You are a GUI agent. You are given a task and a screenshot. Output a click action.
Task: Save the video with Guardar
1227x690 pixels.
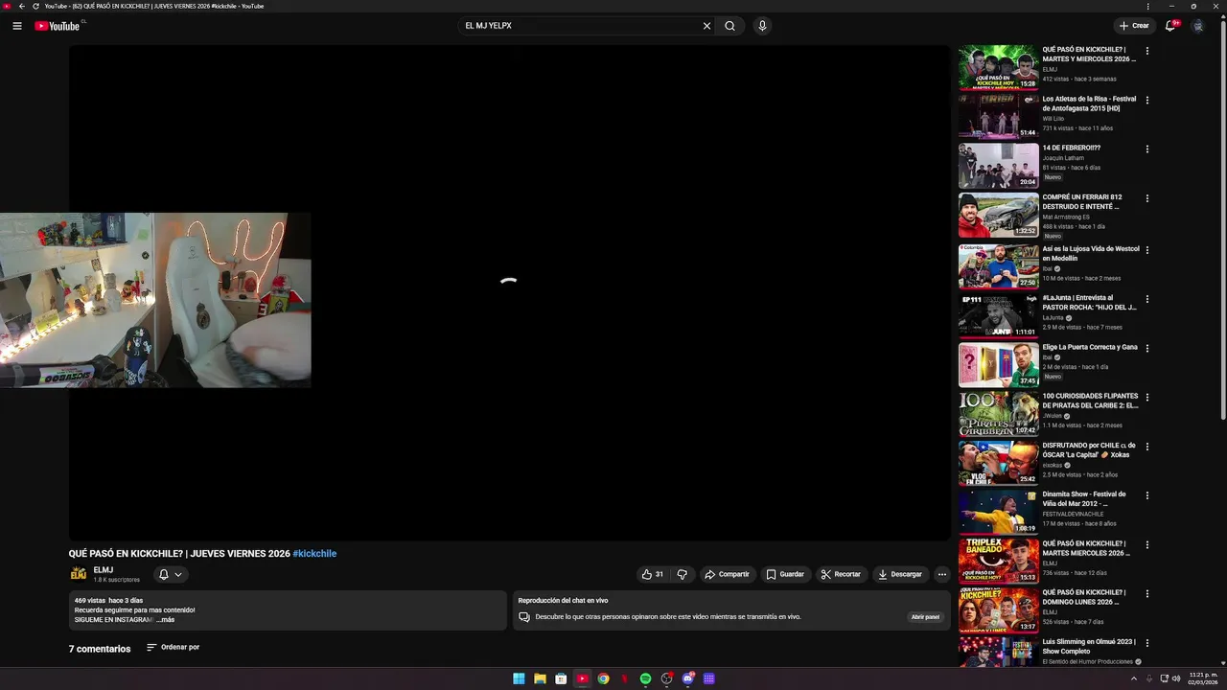[785, 574]
